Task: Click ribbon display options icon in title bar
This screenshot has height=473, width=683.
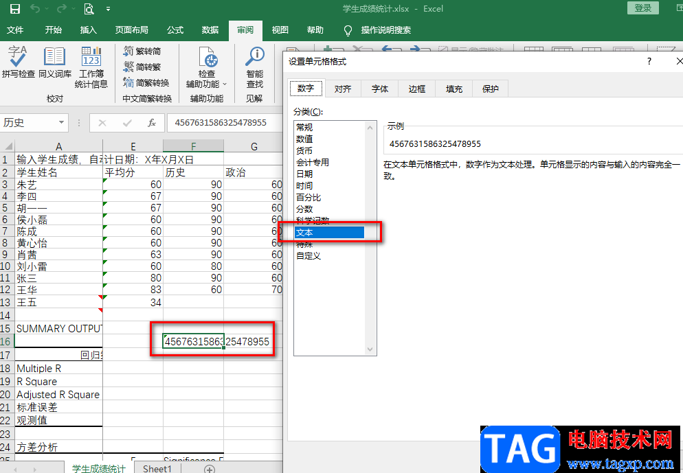Action: coord(679,8)
